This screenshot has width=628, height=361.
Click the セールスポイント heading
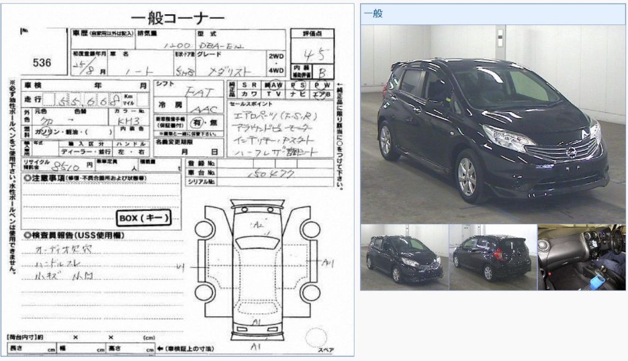coord(251,104)
